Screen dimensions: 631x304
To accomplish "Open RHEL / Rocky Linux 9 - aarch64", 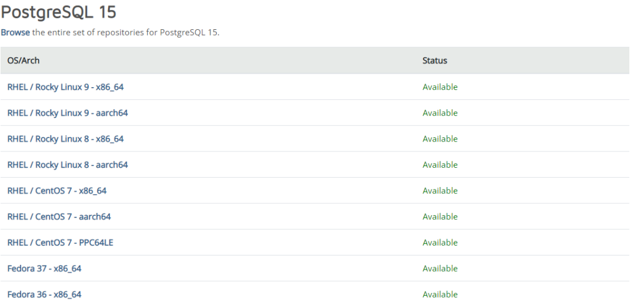I will click(67, 113).
